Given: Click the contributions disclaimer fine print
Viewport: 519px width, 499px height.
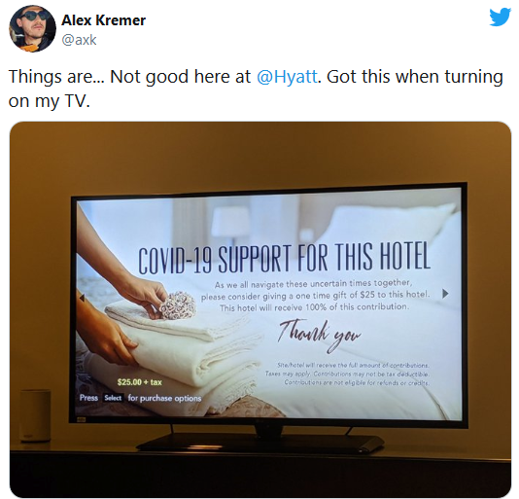Looking at the screenshot, I should click(x=347, y=374).
